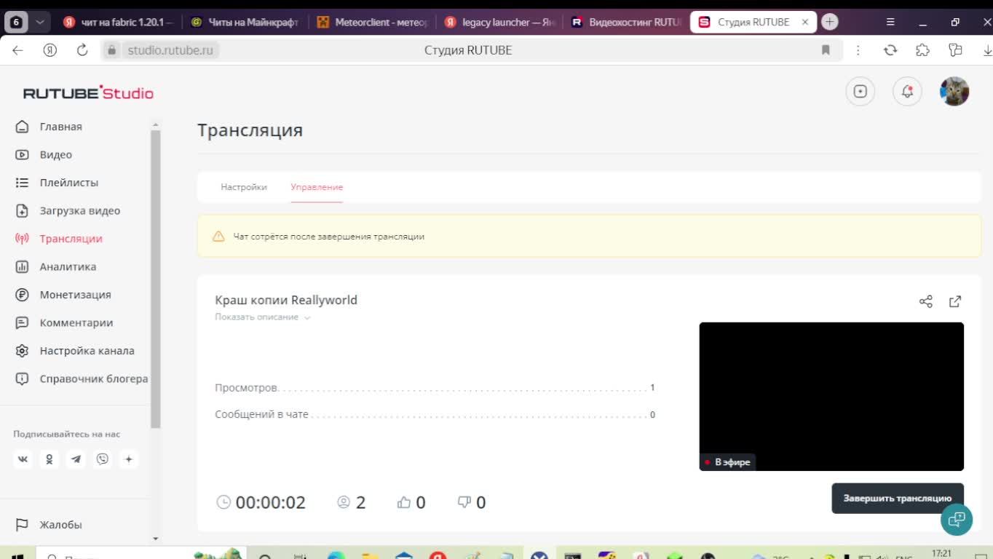Open the Odnoklassniki social icon

coord(49,459)
